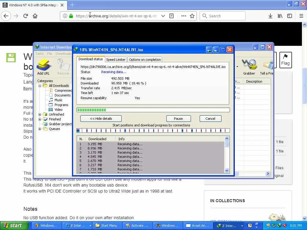Open the grouped IDM taskbar button dropdown

[242, 226]
